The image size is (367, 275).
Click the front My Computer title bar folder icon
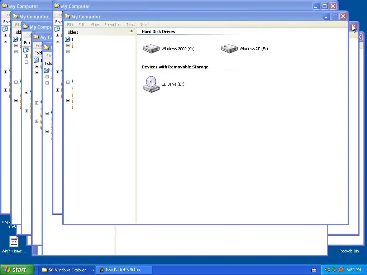(x=67, y=16)
